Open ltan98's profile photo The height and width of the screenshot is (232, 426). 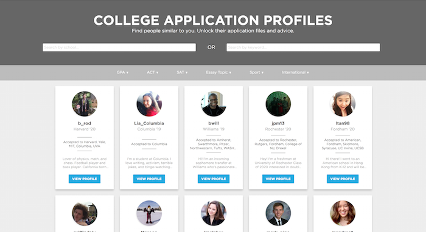click(x=343, y=104)
